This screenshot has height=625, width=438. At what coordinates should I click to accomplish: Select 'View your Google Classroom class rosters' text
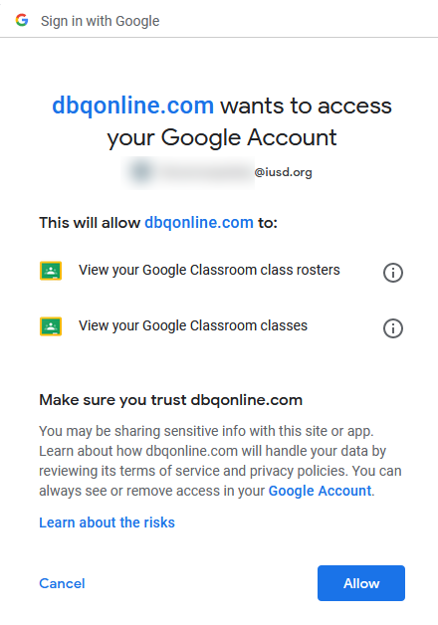[209, 271]
